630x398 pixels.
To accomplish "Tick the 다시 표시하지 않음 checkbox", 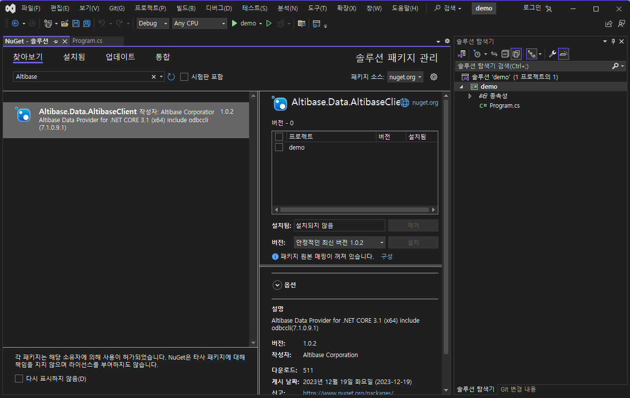I will 19,379.
